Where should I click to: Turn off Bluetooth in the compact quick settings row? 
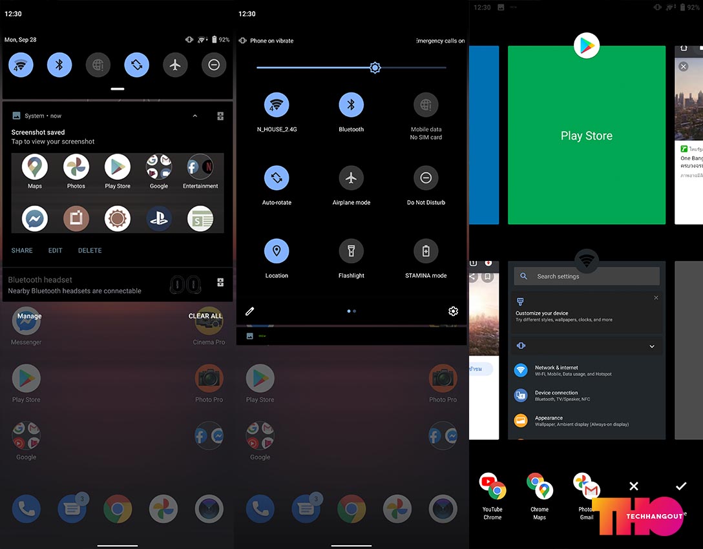click(59, 65)
